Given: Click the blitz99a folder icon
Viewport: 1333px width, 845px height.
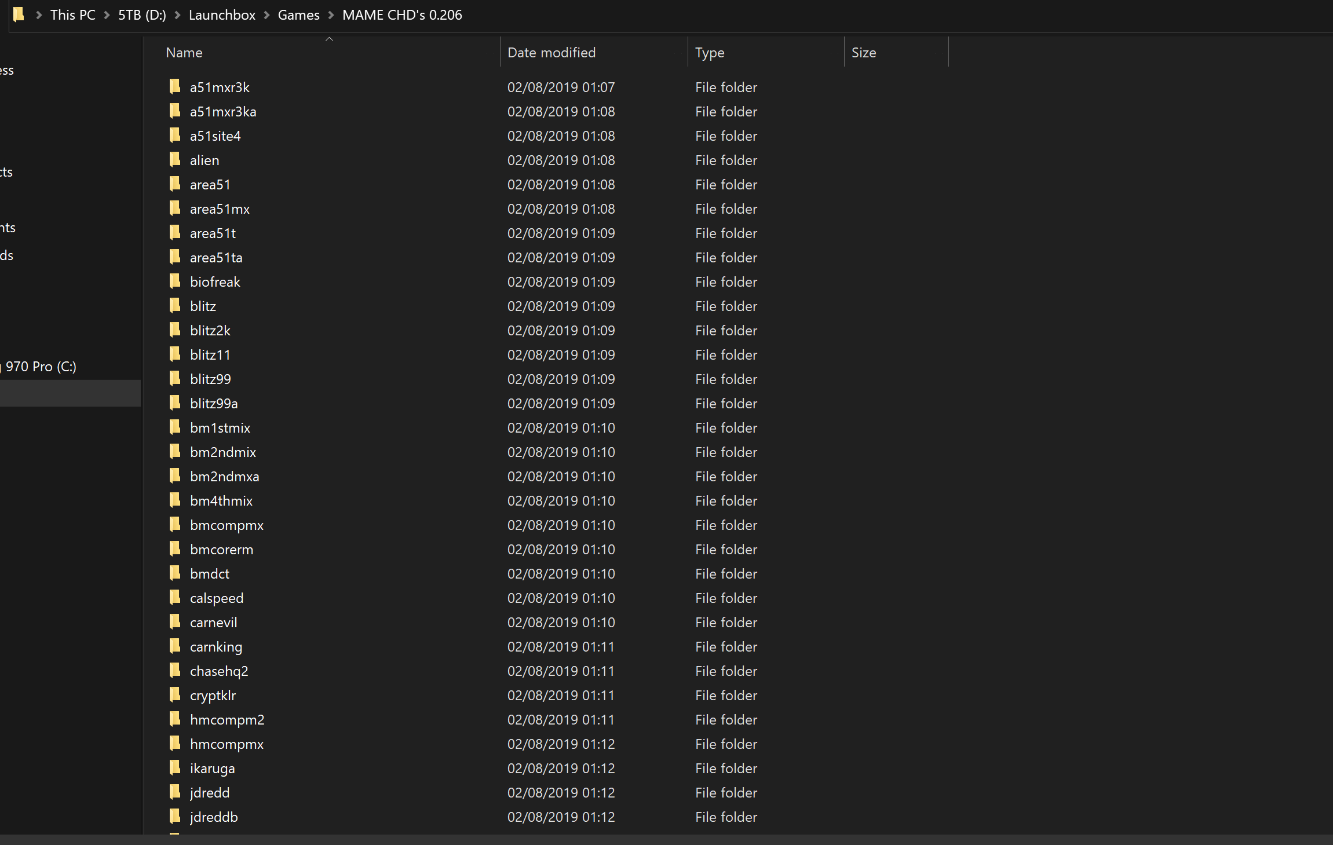Looking at the screenshot, I should [175, 403].
